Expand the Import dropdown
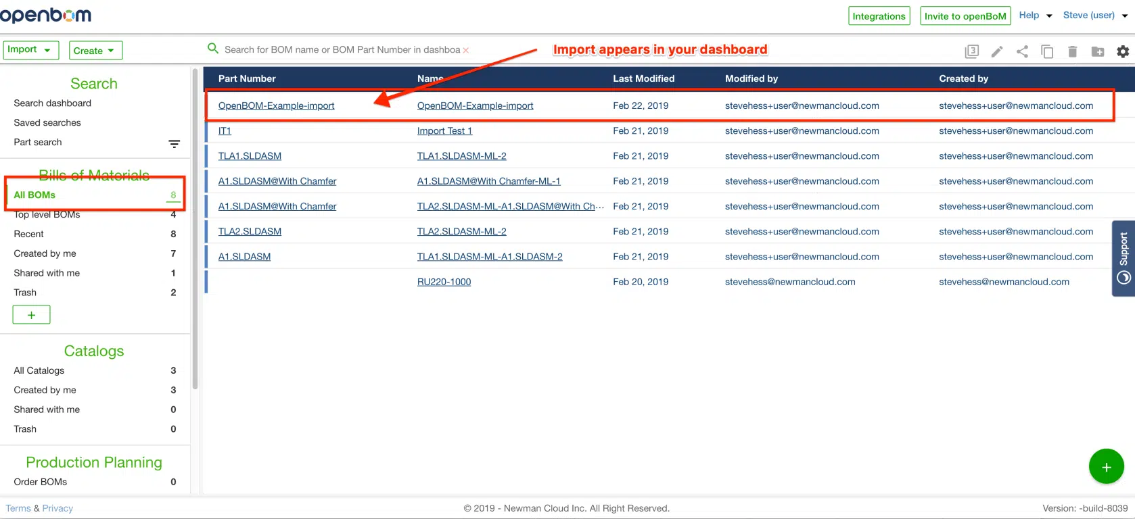The width and height of the screenshot is (1135, 519). [31, 50]
